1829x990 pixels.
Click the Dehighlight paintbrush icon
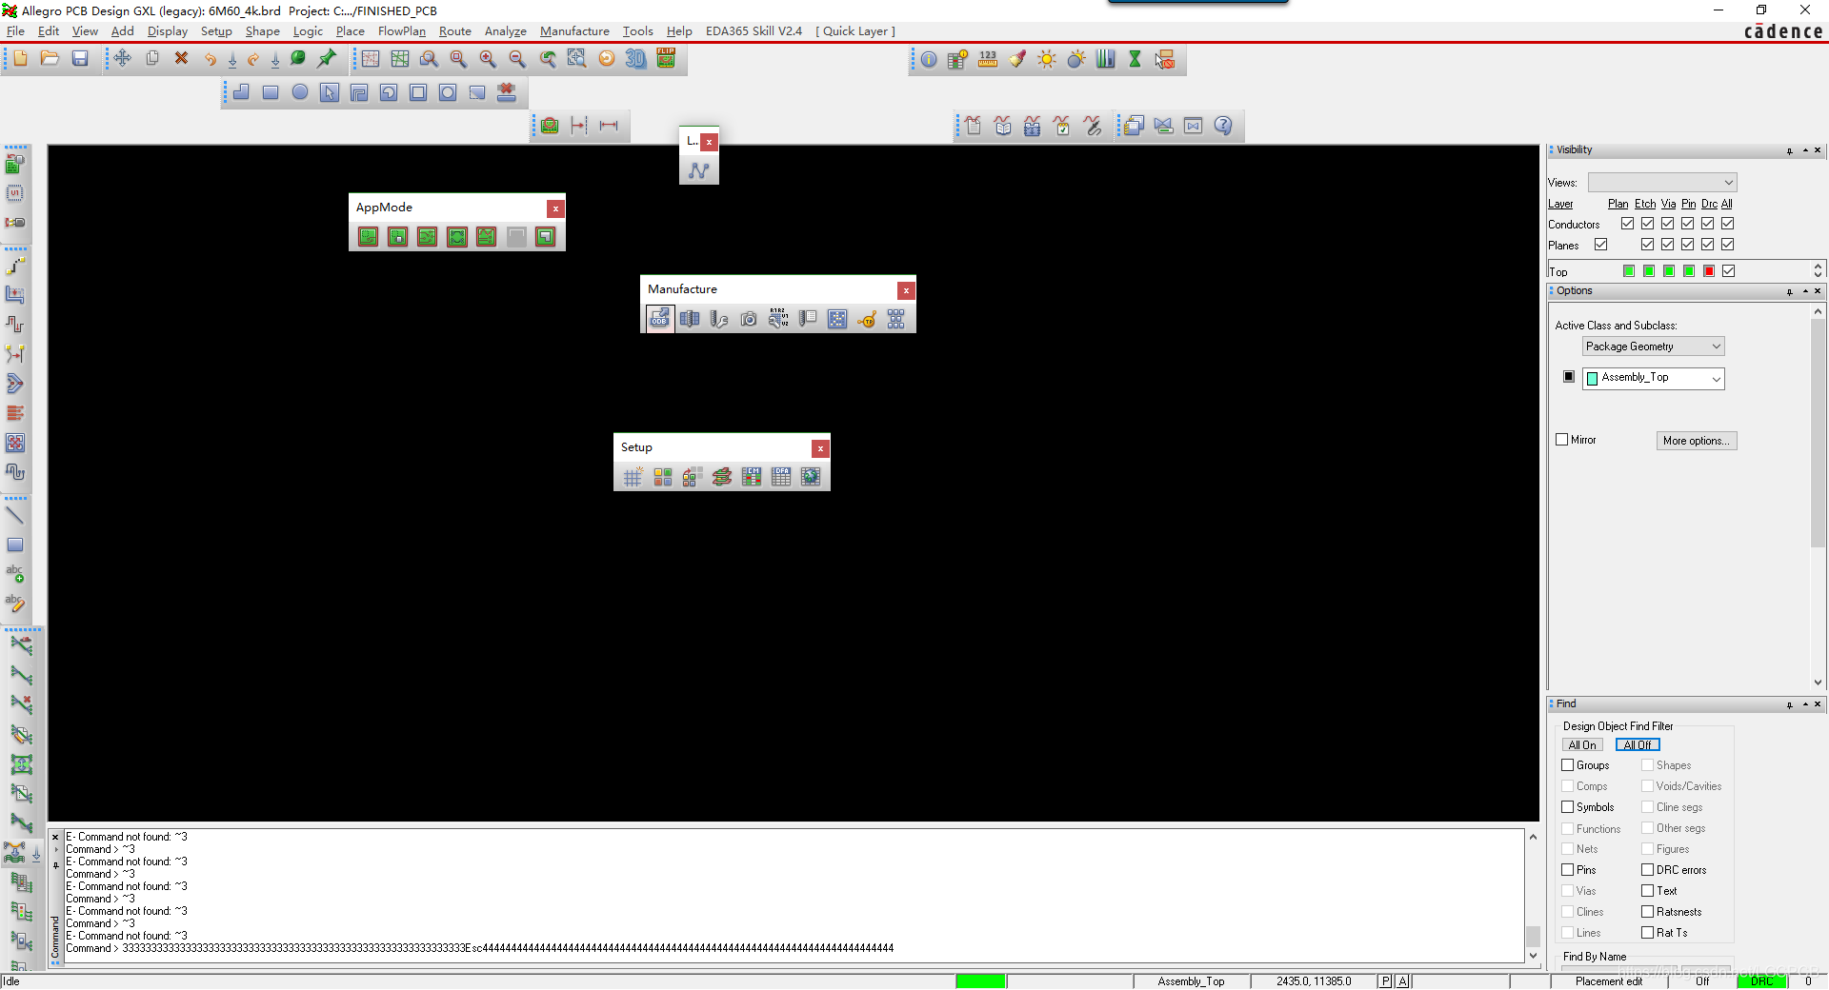(1017, 60)
